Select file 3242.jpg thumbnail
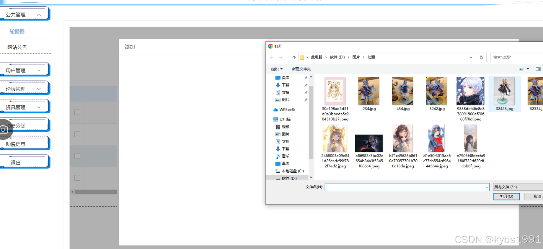The width and height of the screenshot is (543, 249). pyautogui.click(x=436, y=91)
